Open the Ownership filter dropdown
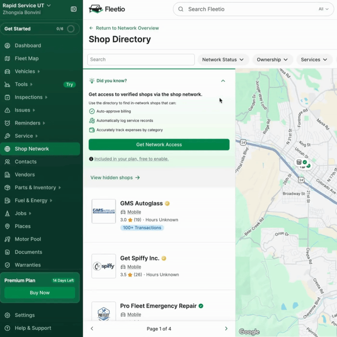Image resolution: width=337 pixels, height=337 pixels. pos(272,60)
